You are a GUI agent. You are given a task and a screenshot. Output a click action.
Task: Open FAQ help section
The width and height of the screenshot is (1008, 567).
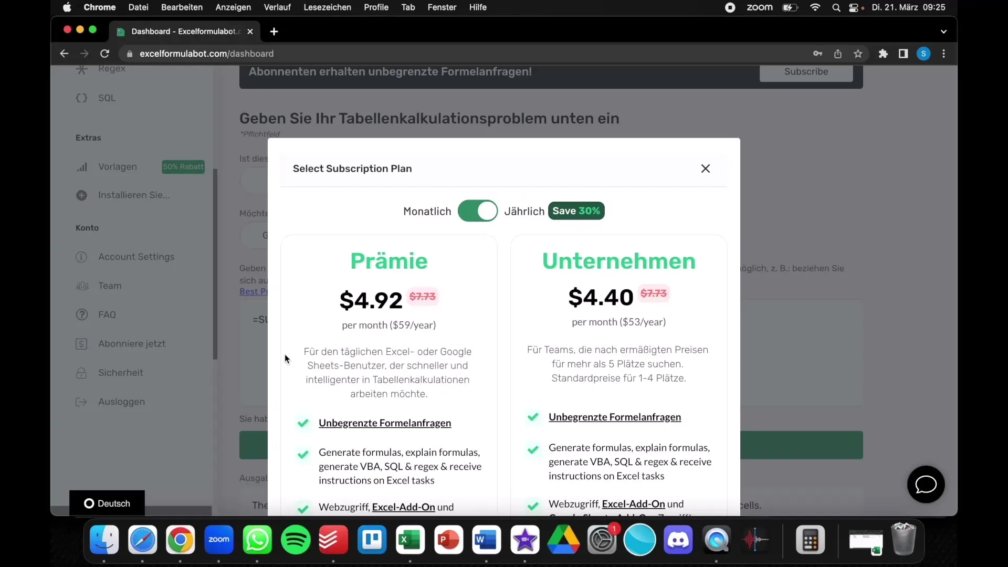pyautogui.click(x=107, y=314)
